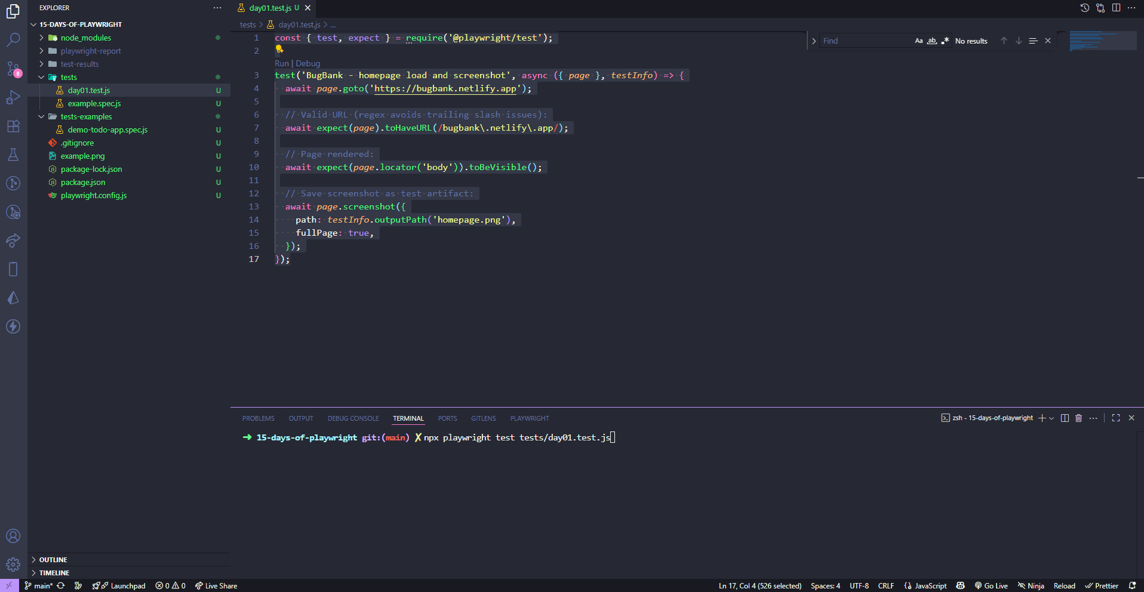Click in the Find input field
The height and width of the screenshot is (592, 1144).
click(x=866, y=41)
